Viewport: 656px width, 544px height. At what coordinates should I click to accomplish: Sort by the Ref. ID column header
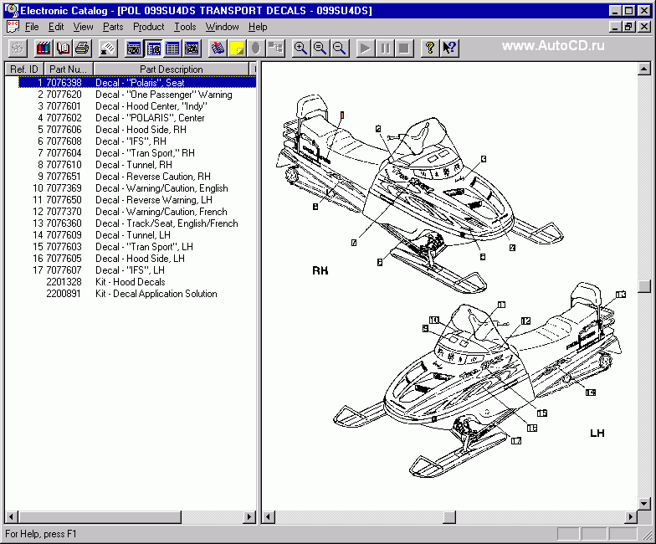point(24,69)
